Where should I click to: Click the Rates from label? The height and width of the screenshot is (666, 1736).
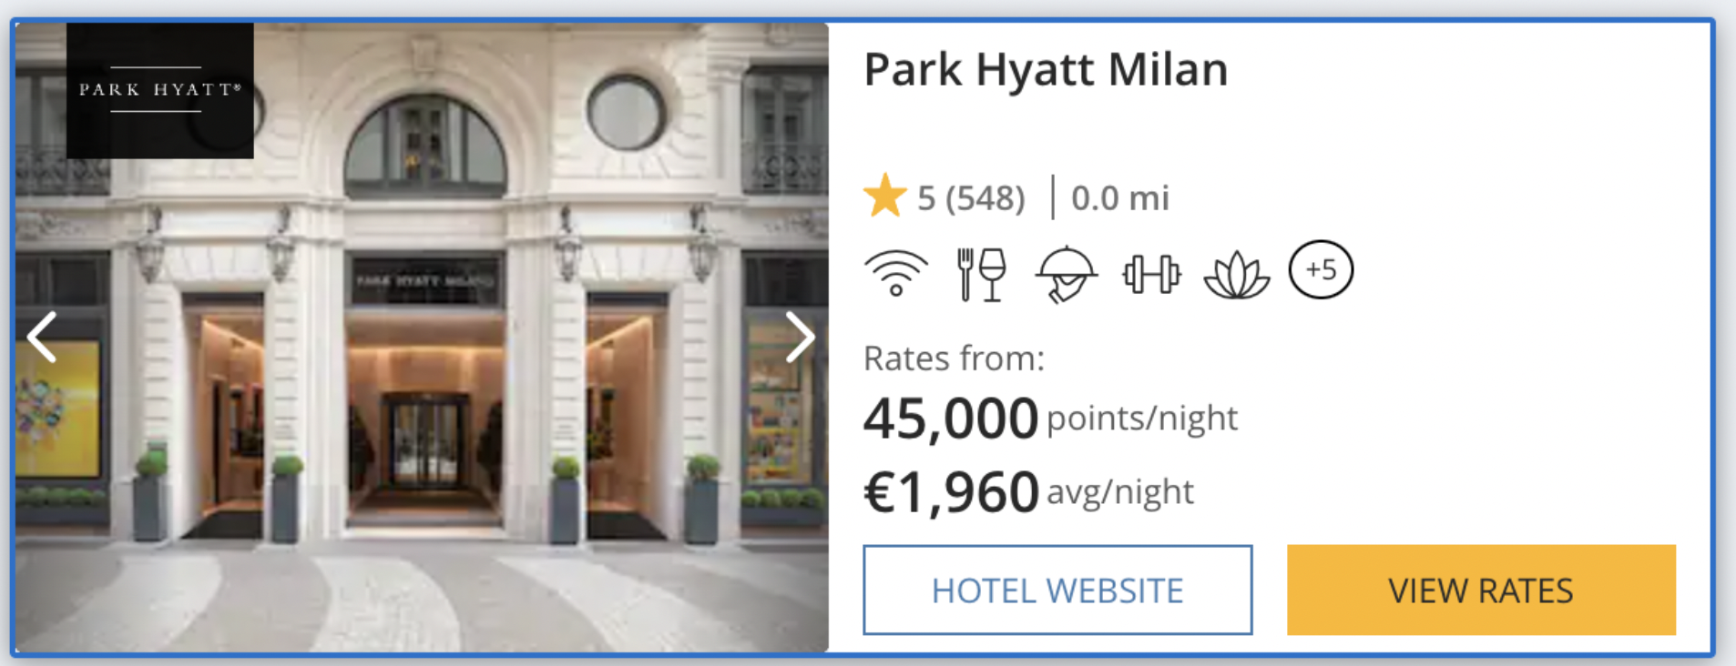tap(954, 358)
